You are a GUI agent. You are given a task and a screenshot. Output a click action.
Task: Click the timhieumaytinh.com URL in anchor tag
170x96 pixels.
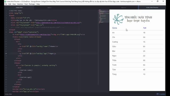[35, 34]
